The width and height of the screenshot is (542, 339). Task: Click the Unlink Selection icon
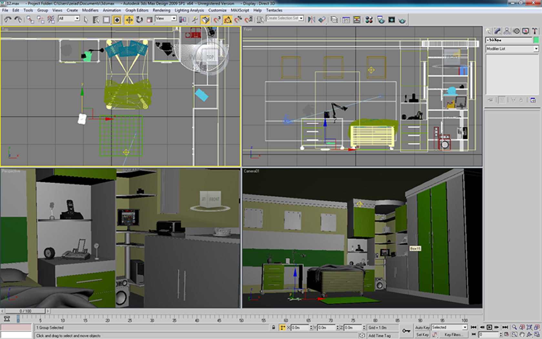(41, 20)
